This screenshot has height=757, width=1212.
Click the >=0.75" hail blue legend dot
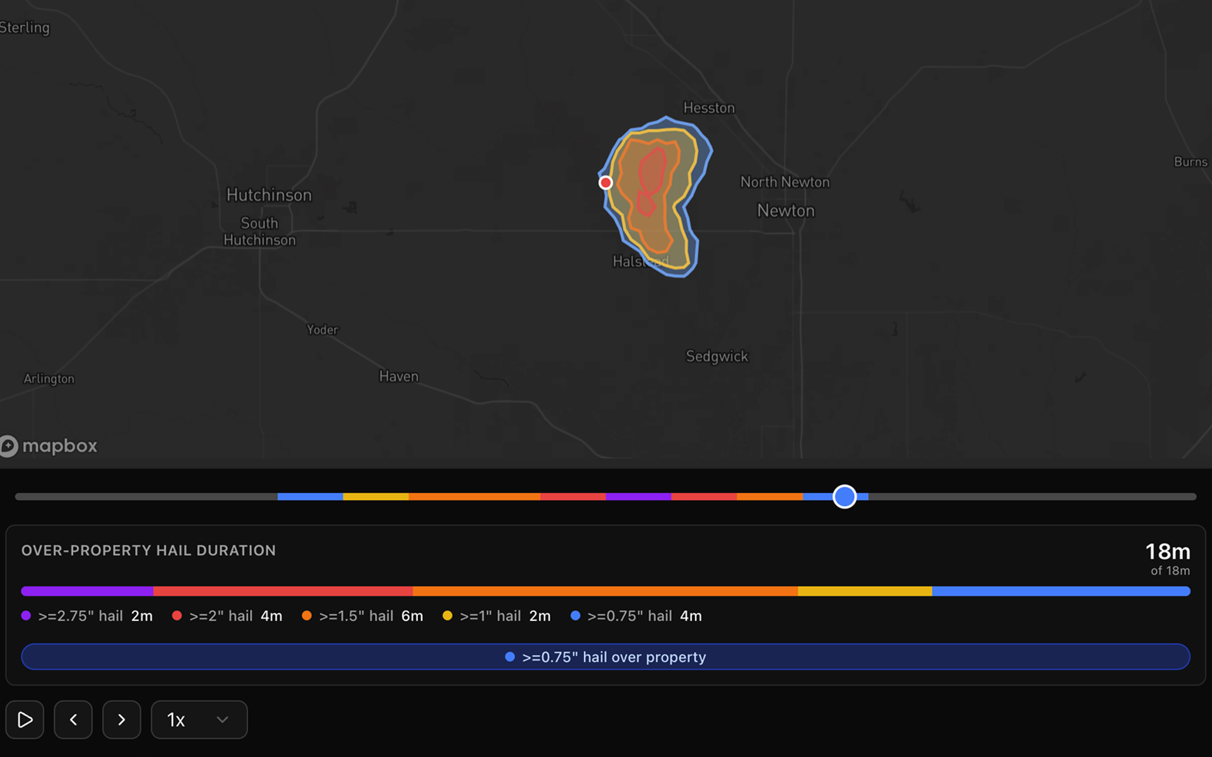(575, 616)
